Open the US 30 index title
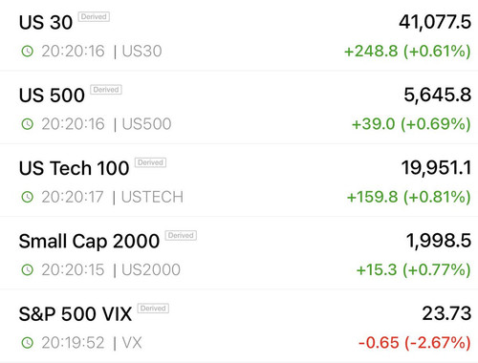478x363 pixels. pos(46,22)
